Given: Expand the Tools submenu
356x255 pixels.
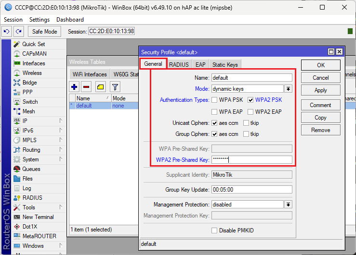Looking at the screenshot, I should click(61, 207).
